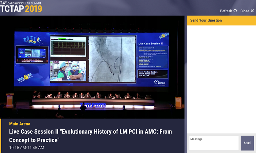256x153 pixels.
Task: Focus the Message input field
Action: 214,143
